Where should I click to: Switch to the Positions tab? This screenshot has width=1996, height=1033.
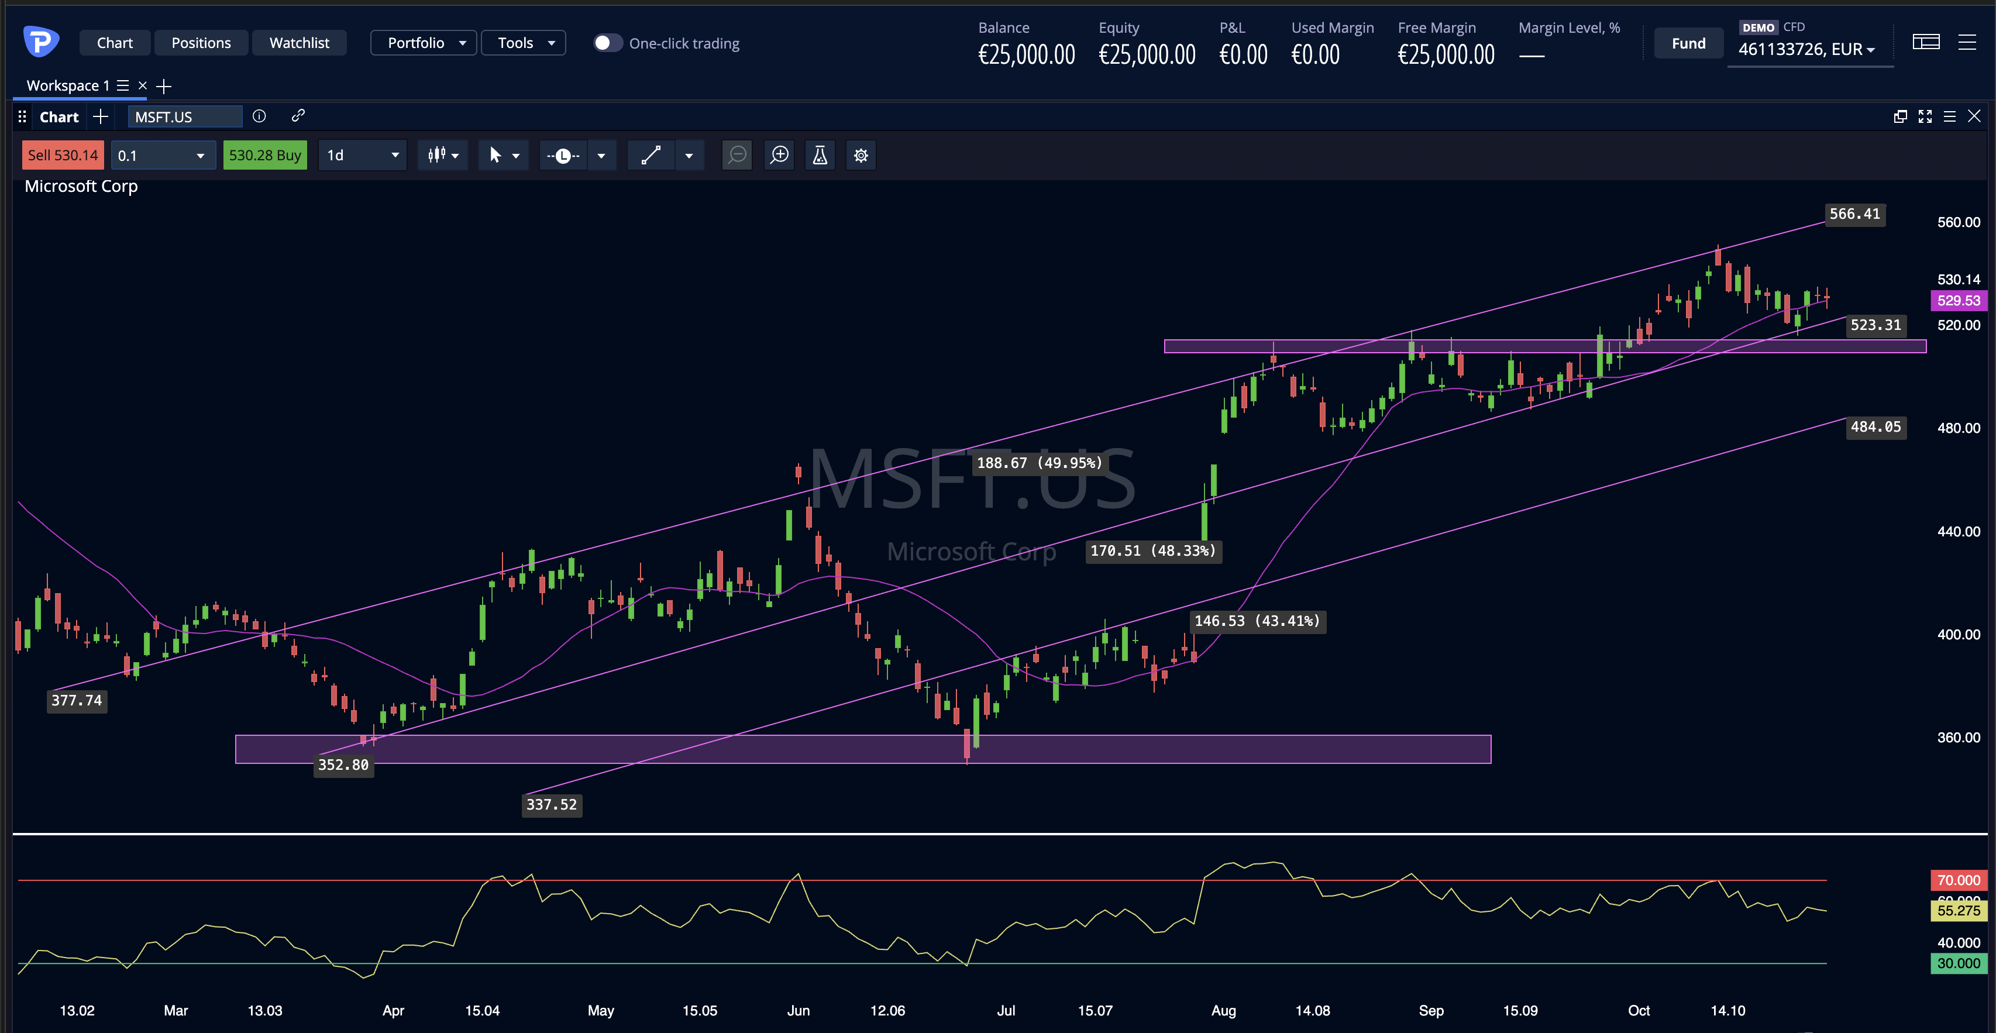(201, 43)
